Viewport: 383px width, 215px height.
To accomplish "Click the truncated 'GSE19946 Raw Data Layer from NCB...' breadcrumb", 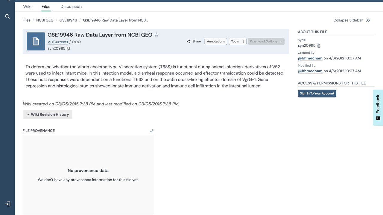I will click(x=115, y=20).
